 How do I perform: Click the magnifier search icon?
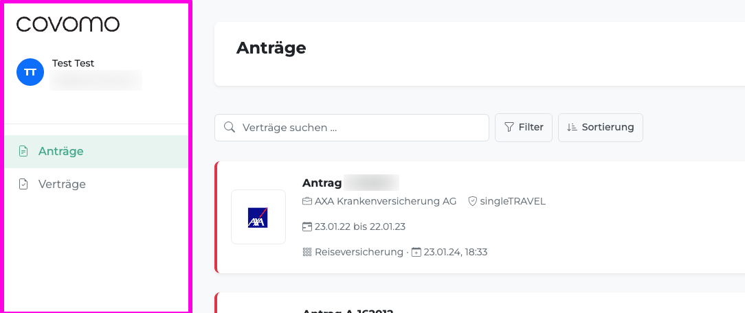click(230, 127)
